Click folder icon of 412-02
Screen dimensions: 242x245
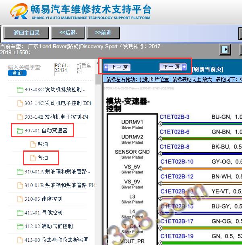point(20,226)
